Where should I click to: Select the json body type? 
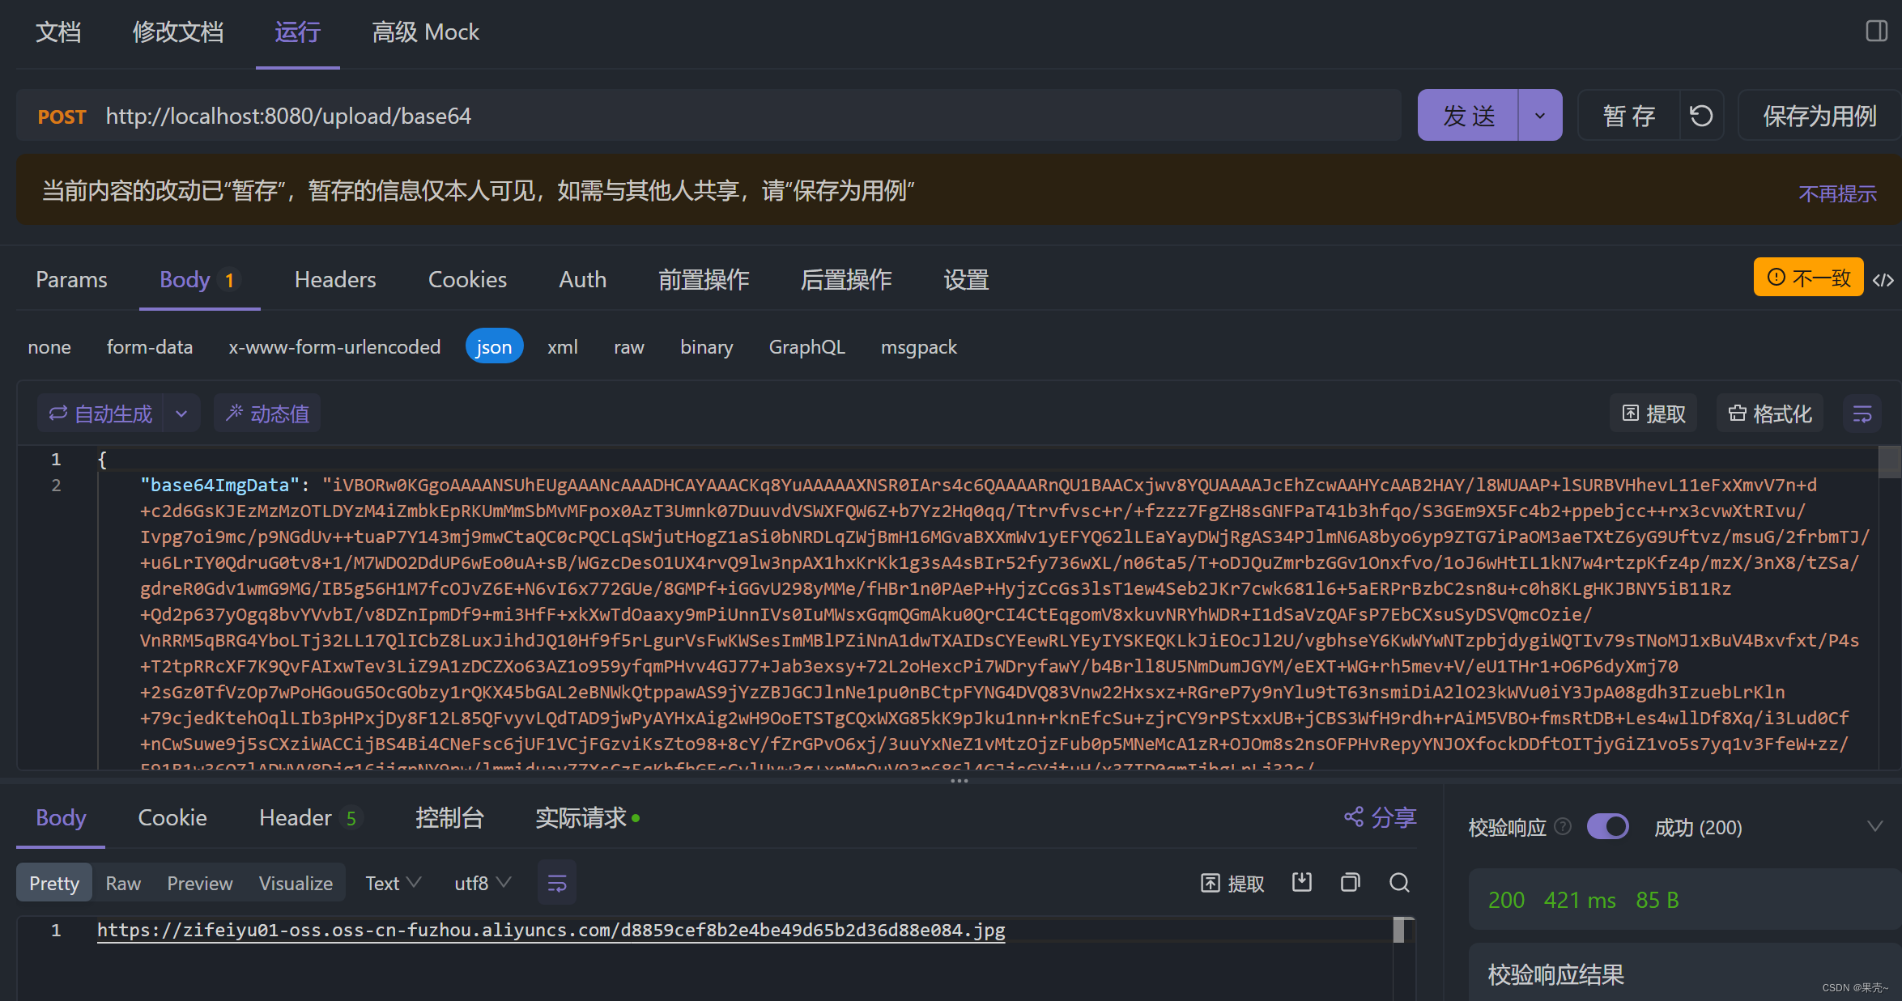pos(494,347)
